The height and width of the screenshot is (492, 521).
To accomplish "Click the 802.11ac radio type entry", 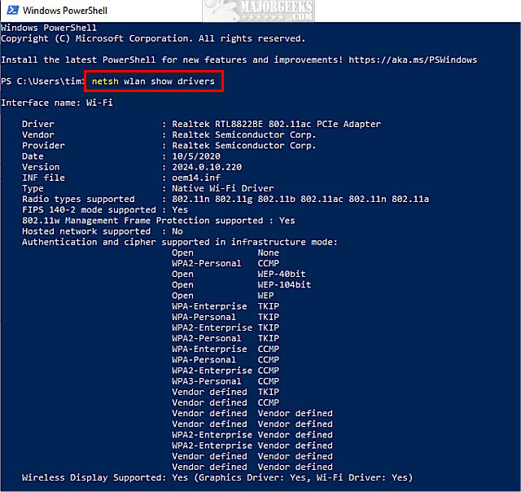I will tap(322, 199).
